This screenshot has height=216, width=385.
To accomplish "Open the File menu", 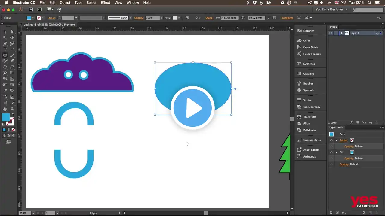I will (42, 3).
